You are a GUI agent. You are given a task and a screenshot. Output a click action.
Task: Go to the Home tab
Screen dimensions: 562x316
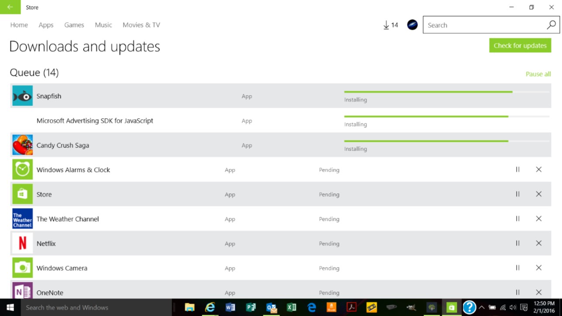click(x=19, y=25)
